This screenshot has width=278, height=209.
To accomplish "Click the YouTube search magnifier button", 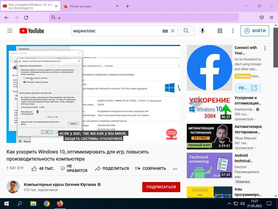I will [x=186, y=31].
